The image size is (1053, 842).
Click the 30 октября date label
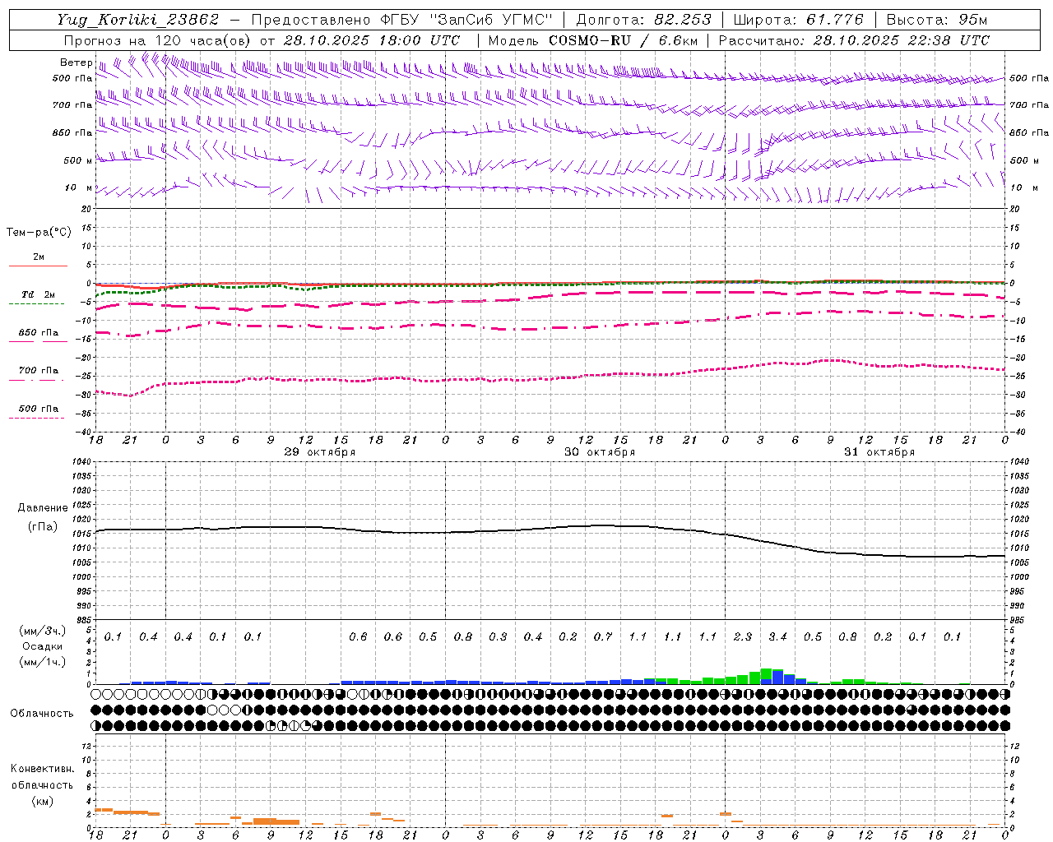[600, 452]
